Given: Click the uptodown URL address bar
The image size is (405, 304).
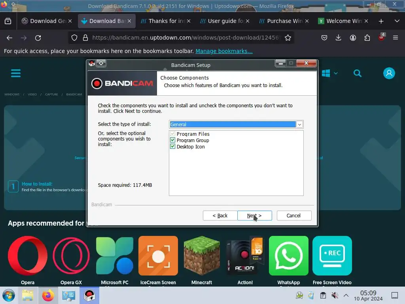Looking at the screenshot, I should coord(185,38).
